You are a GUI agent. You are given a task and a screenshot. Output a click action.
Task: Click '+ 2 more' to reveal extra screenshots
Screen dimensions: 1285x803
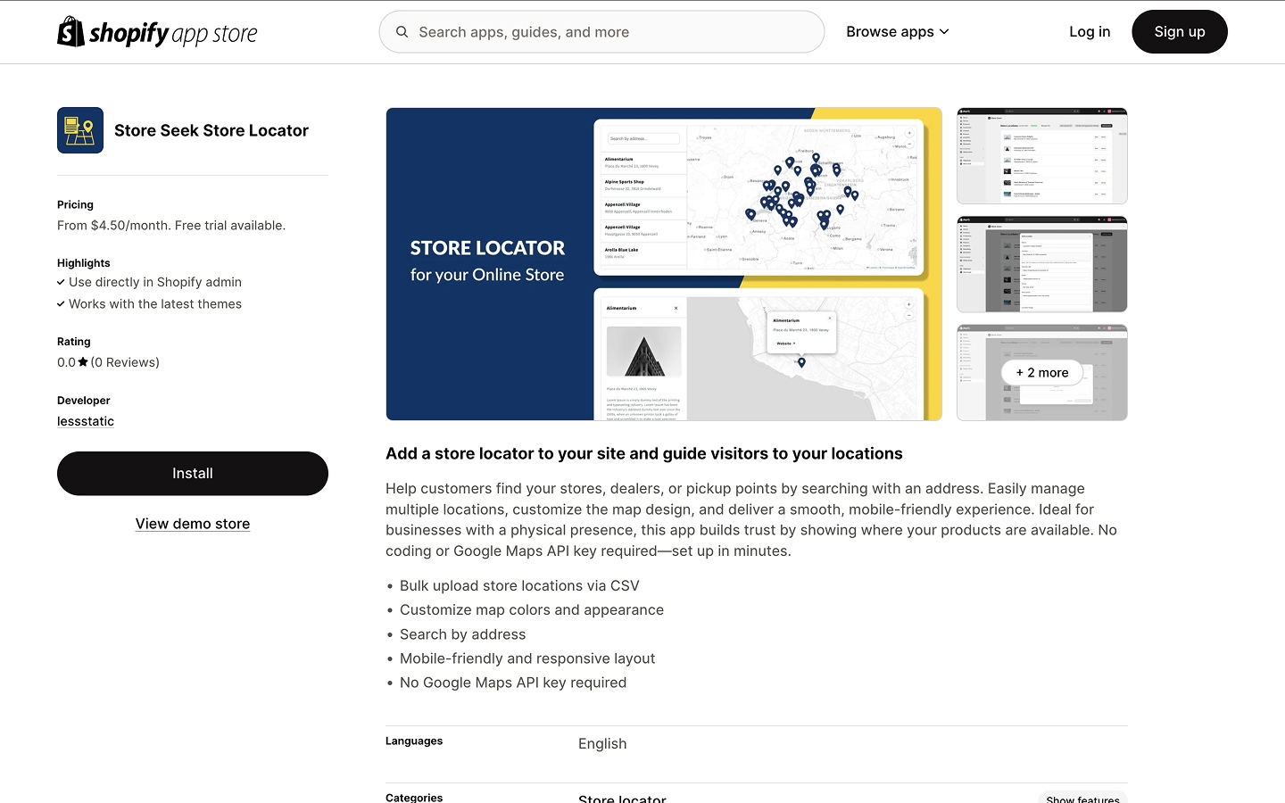pyautogui.click(x=1041, y=372)
